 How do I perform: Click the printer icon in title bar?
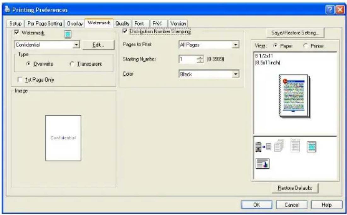[x=7, y=9]
